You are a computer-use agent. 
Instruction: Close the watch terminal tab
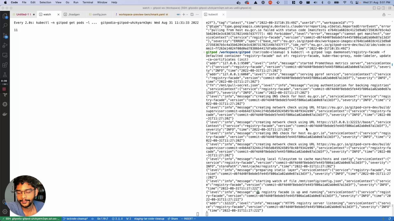tap(58, 14)
